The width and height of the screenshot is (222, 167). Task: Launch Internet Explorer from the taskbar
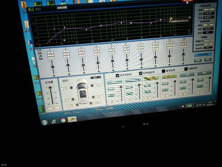pyautogui.click(x=54, y=121)
